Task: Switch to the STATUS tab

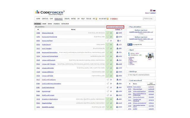Action: pos(50,24)
